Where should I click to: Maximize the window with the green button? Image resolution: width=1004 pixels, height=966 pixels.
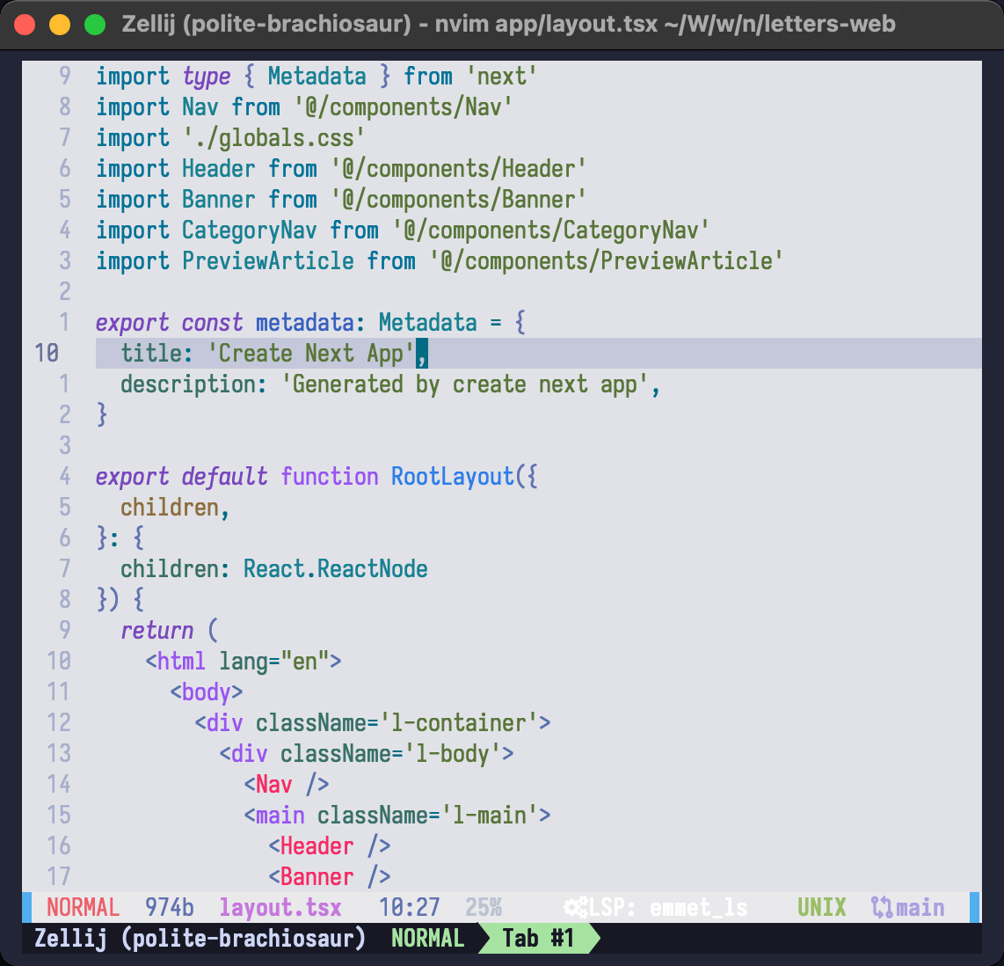[95, 25]
